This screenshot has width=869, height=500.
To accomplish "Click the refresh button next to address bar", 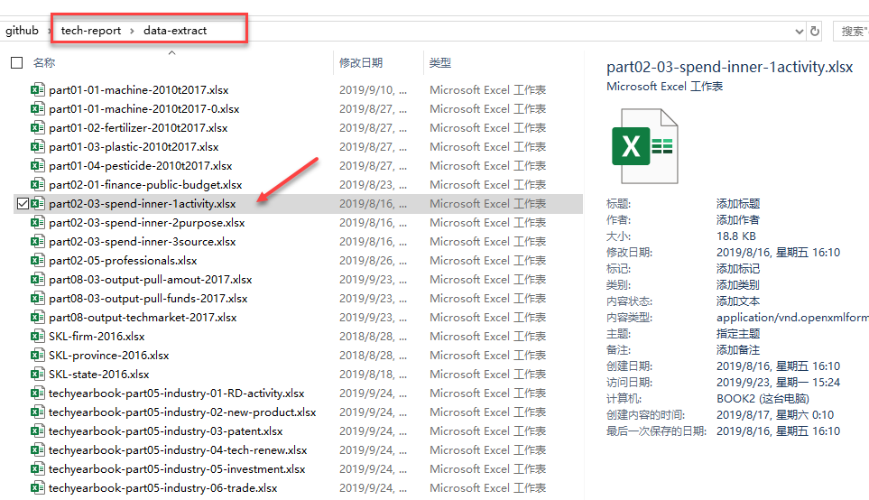I will coord(815,31).
